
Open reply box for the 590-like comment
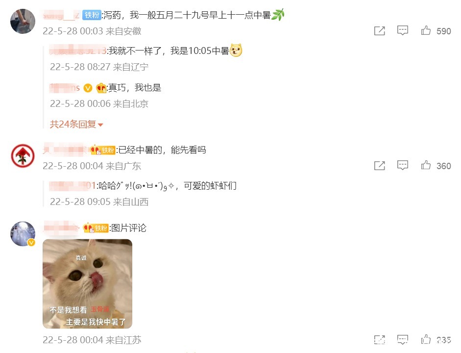[403, 30]
